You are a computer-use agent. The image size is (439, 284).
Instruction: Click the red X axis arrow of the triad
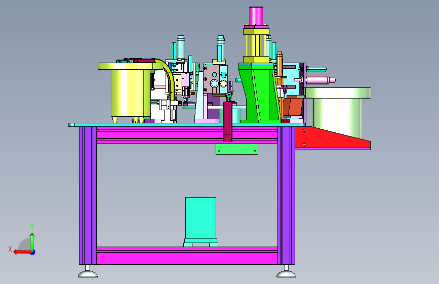(x=22, y=252)
